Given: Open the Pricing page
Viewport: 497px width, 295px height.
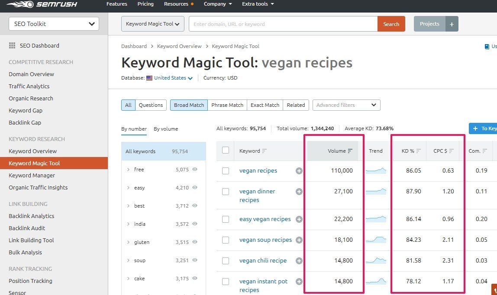Looking at the screenshot, I should pos(145,4).
